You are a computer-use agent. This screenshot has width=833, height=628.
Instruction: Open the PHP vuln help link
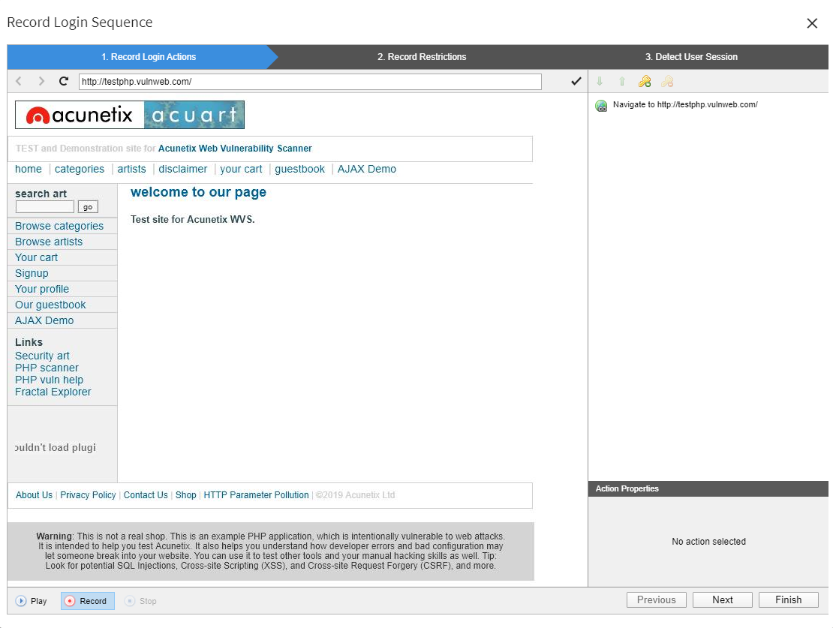pyautogui.click(x=49, y=380)
